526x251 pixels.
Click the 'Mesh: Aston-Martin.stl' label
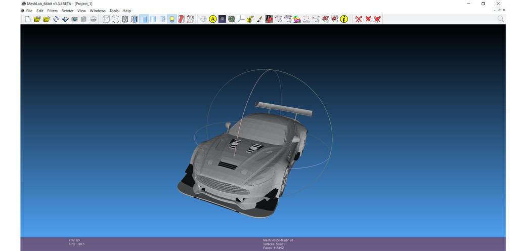278,240
